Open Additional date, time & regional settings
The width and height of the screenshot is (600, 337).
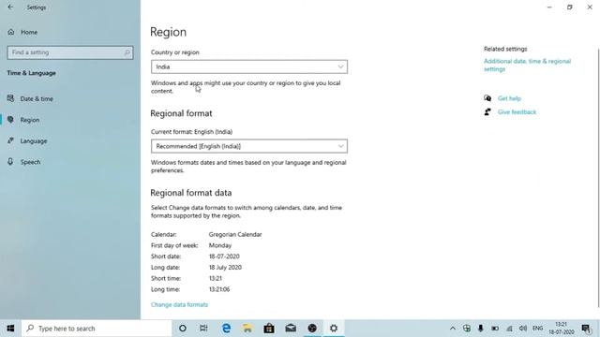click(527, 65)
